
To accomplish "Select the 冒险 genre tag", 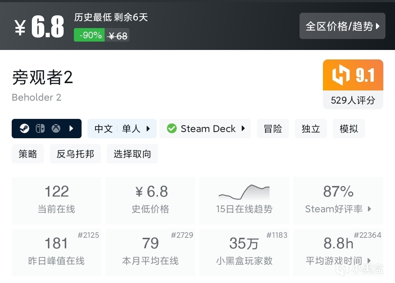I will click(273, 128).
